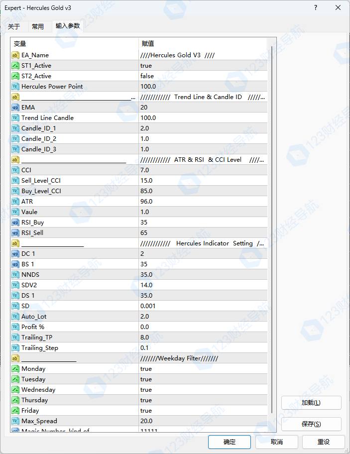The height and width of the screenshot is (454, 350).
Task: Click the icon beside Candle_ID_1
Action: [x=15, y=128]
